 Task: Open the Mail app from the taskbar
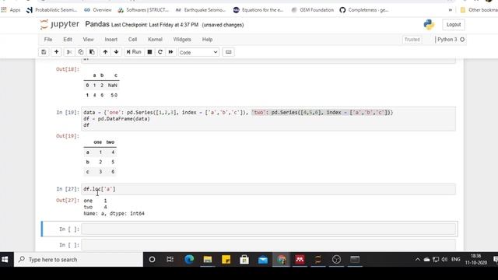[263, 260]
